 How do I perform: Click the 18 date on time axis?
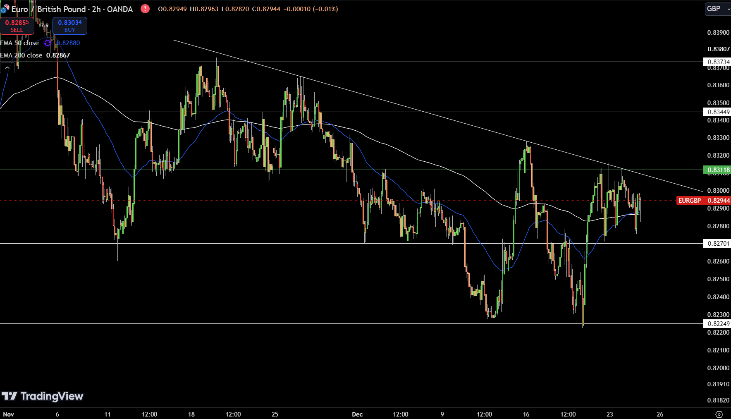[x=191, y=414]
